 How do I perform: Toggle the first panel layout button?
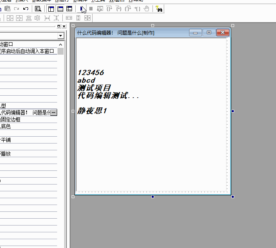pos(51,8)
